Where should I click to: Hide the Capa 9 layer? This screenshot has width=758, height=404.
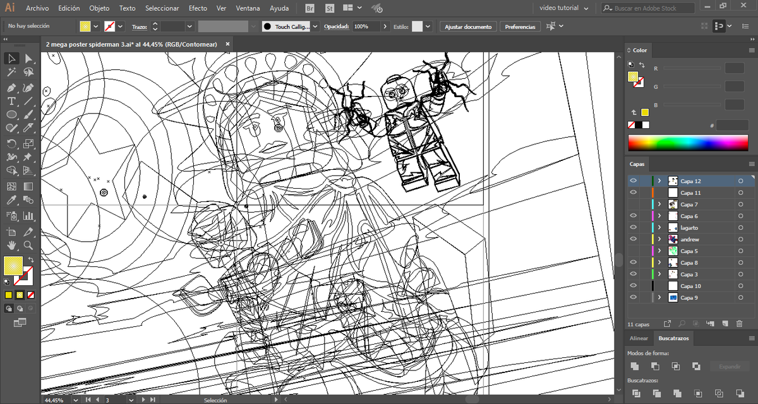pyautogui.click(x=633, y=297)
